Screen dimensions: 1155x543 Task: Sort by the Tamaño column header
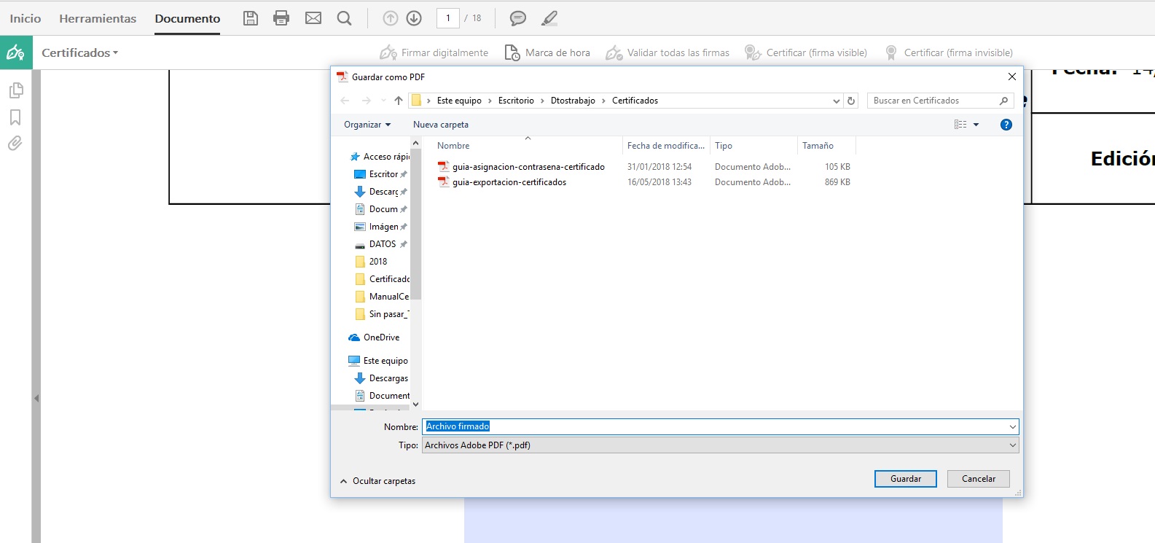(826, 146)
